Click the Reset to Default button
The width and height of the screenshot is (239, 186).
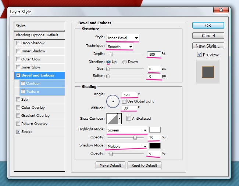click(145, 165)
